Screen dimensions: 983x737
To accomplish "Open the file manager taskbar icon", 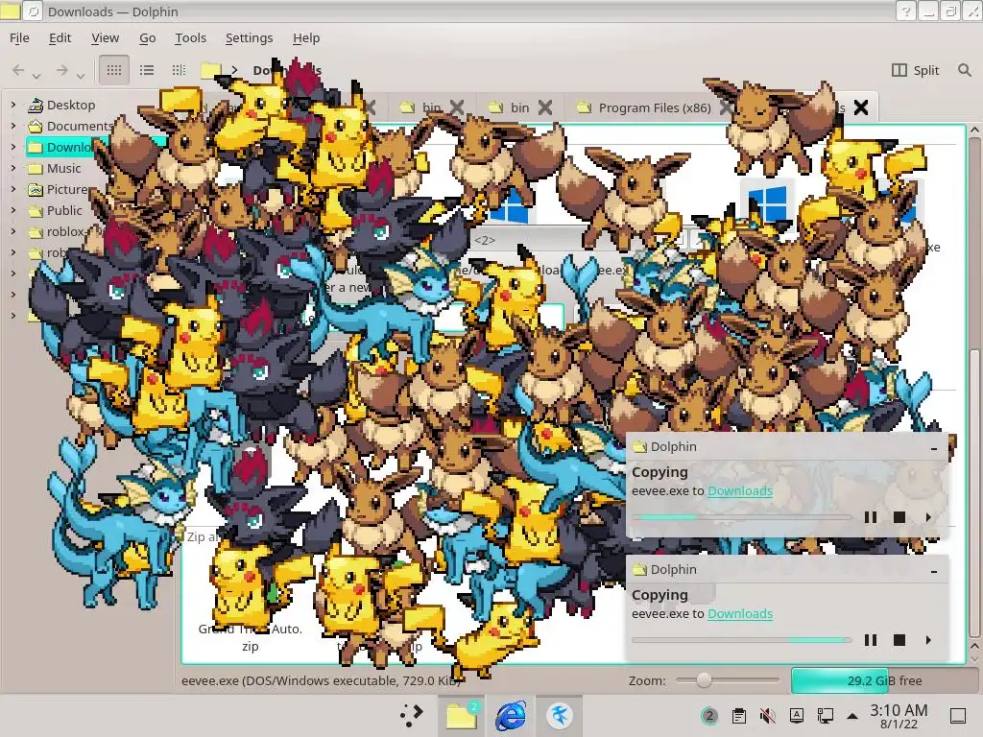I will 462,715.
